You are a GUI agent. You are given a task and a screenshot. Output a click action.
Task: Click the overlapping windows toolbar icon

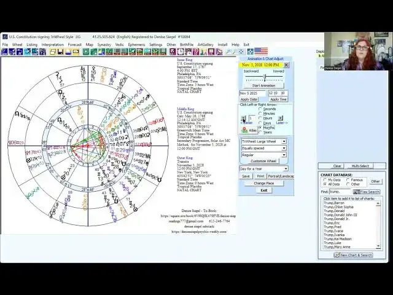53,52
